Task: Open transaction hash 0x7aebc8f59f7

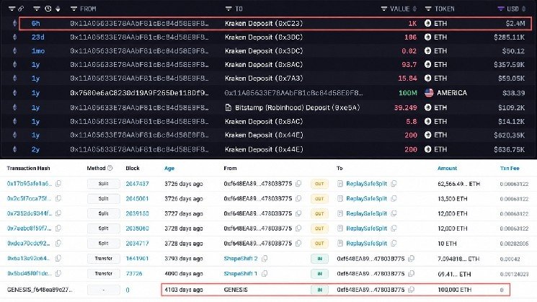Action: pos(29,228)
